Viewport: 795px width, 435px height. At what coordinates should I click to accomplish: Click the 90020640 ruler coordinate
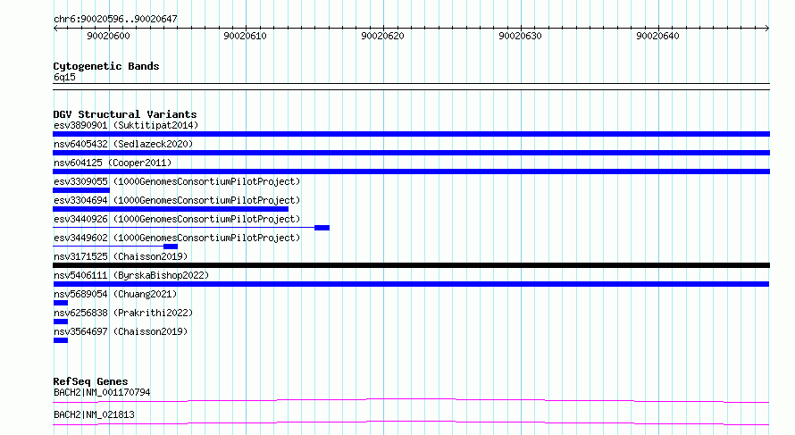pos(657,36)
